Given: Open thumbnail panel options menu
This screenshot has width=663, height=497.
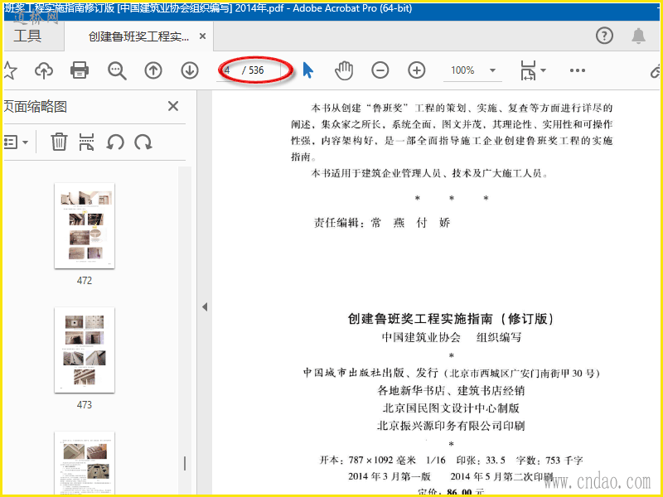Looking at the screenshot, I should (16, 142).
